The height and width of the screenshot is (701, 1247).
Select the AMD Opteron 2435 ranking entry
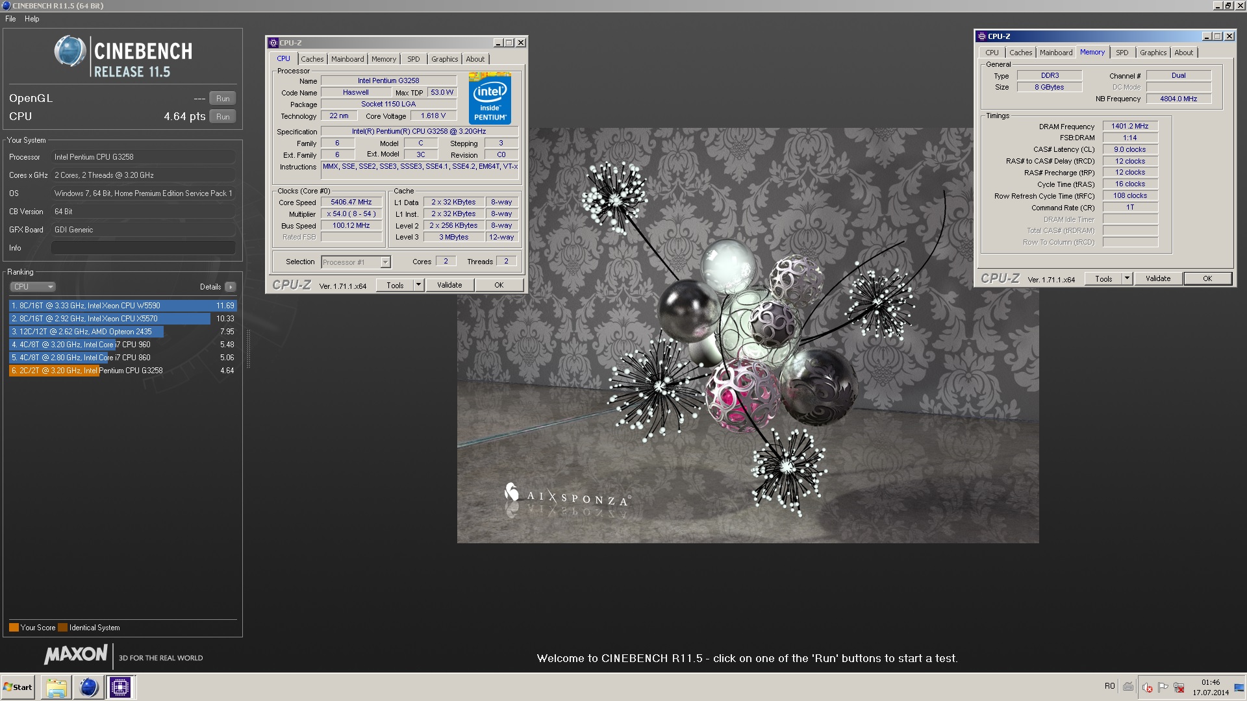tap(123, 332)
